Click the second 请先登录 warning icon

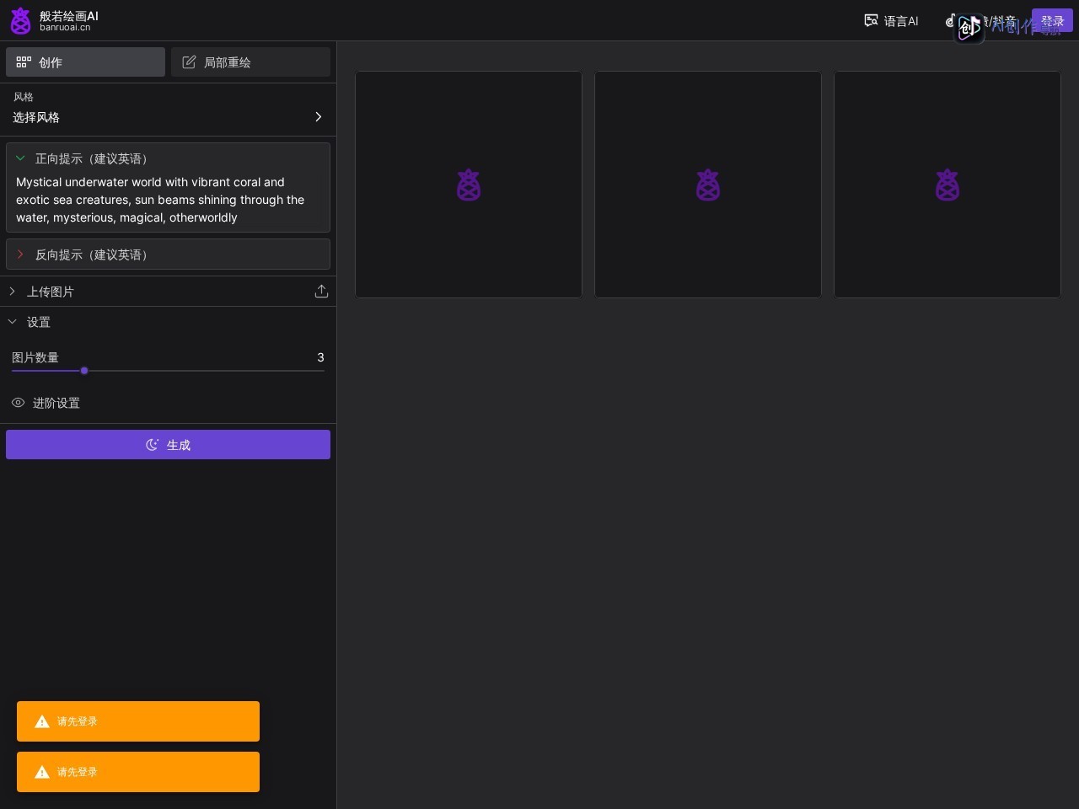click(42, 772)
